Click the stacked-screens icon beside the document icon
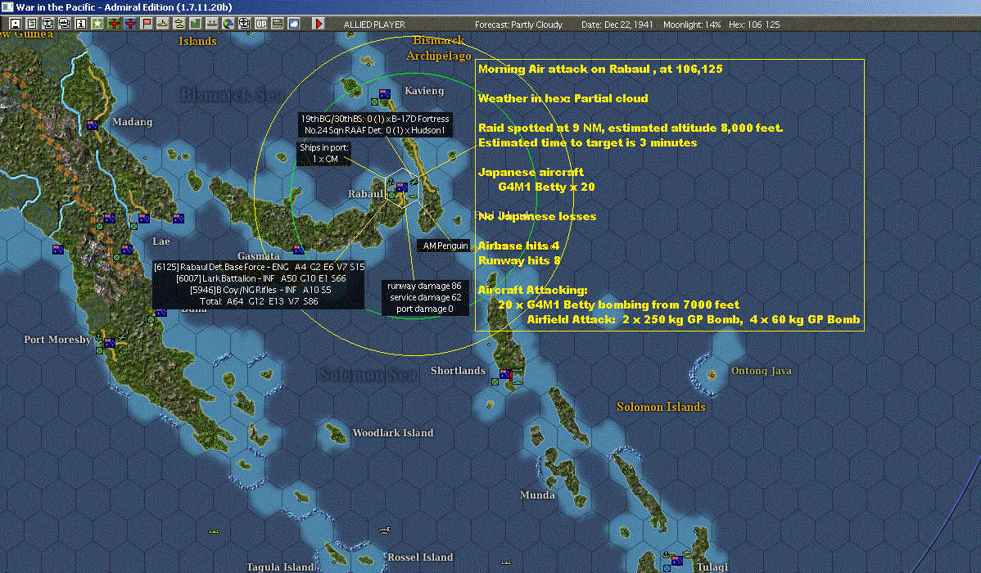The image size is (981, 573). pyautogui.click(x=48, y=24)
